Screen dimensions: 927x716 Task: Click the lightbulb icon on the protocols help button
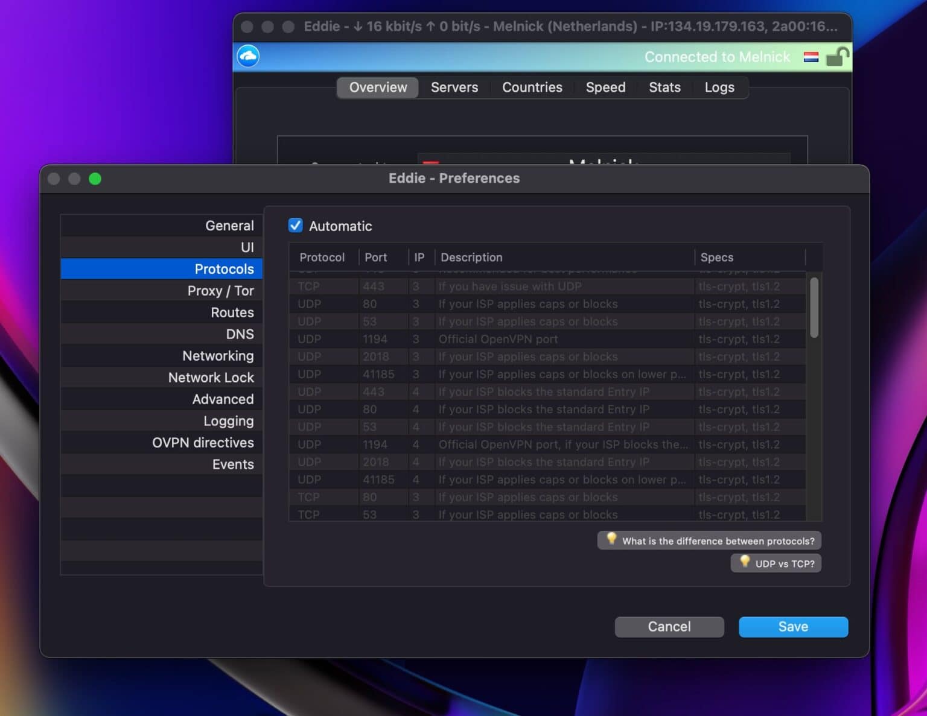click(x=612, y=540)
